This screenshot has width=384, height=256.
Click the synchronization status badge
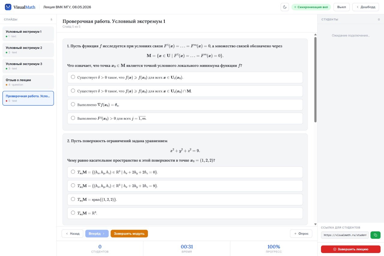[x=311, y=7]
